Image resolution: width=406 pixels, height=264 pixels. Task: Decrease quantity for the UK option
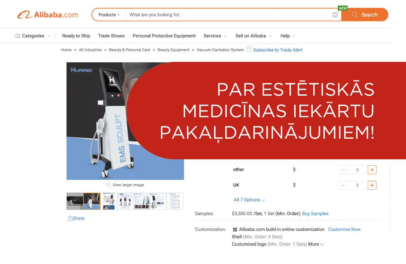point(343,186)
